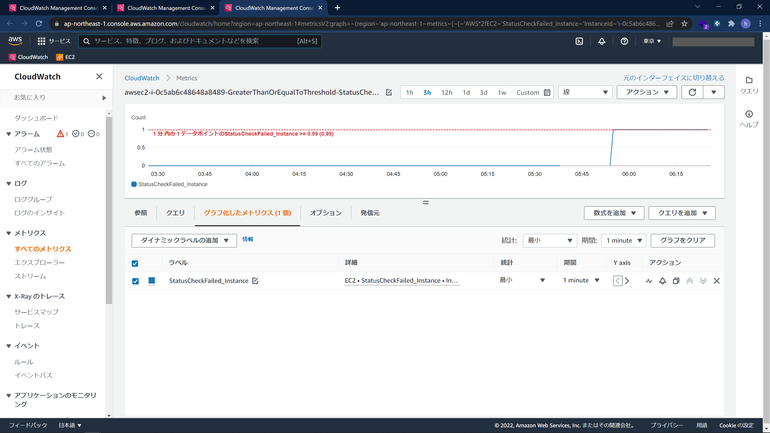Toggle StatusCheckFailed_Instance legend entry on graph
The width and height of the screenshot is (770, 433).
point(169,184)
